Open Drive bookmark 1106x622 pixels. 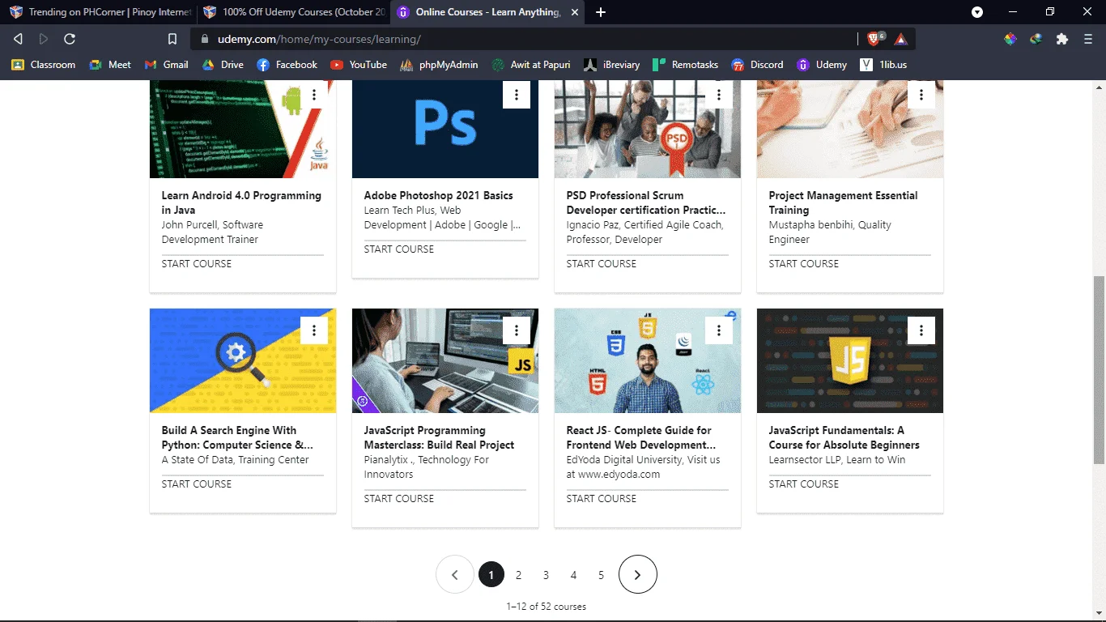point(223,65)
